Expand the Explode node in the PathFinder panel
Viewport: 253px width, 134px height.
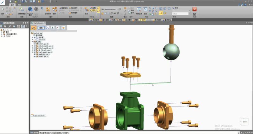pos(2,32)
